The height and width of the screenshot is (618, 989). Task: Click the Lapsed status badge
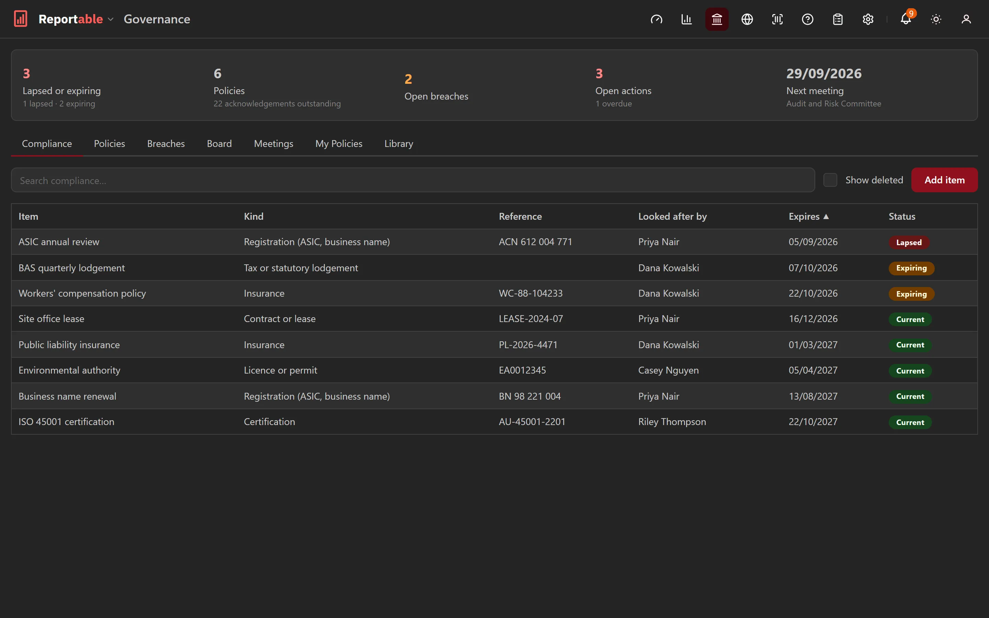[x=909, y=242]
